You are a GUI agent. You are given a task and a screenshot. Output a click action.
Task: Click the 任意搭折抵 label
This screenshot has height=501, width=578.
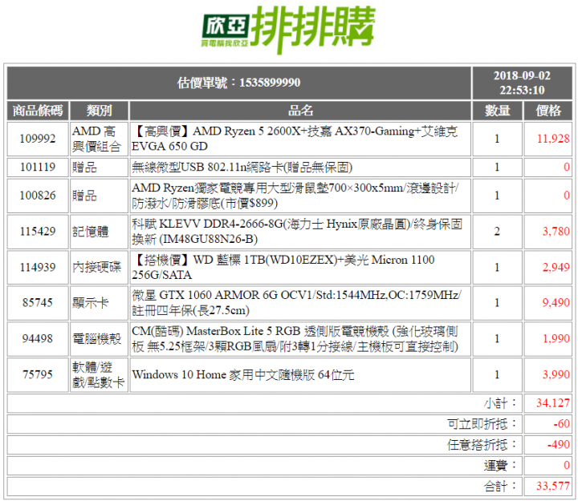click(482, 445)
